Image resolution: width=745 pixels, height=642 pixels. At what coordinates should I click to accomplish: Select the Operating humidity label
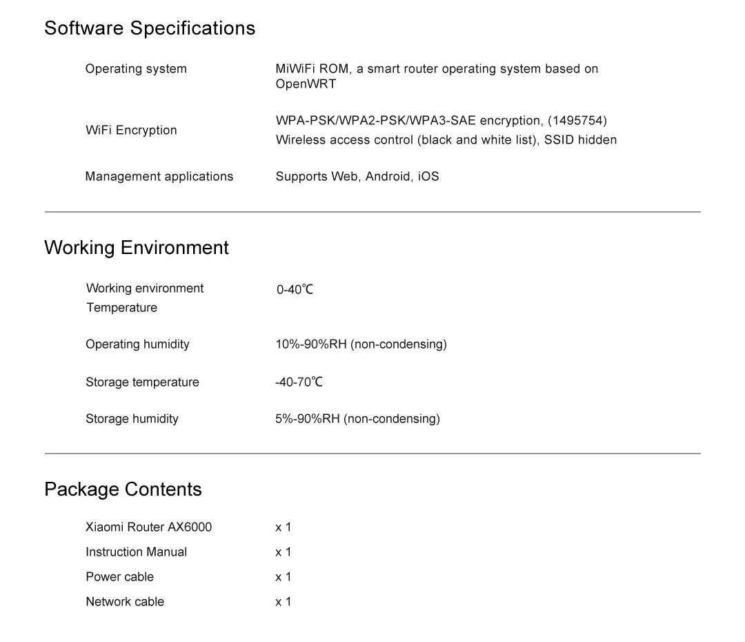point(137,344)
